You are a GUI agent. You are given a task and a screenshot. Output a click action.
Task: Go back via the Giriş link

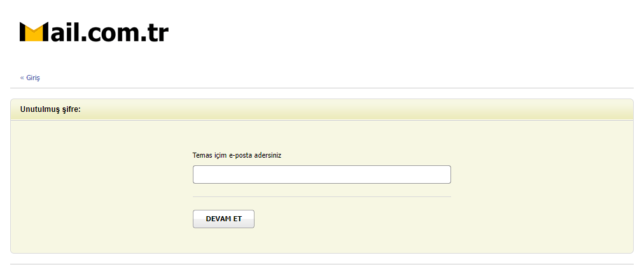point(33,78)
